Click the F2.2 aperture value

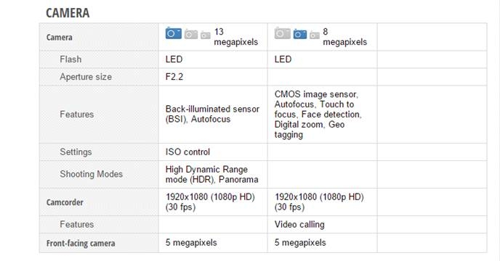tap(174, 77)
